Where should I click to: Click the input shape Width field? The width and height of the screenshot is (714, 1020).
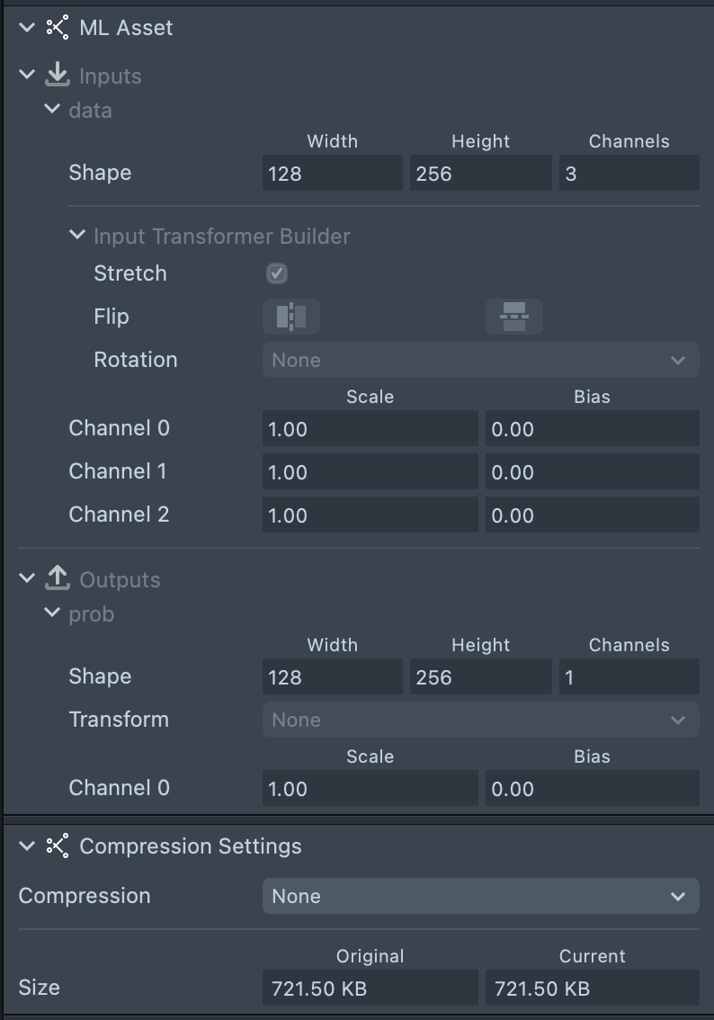pos(332,174)
